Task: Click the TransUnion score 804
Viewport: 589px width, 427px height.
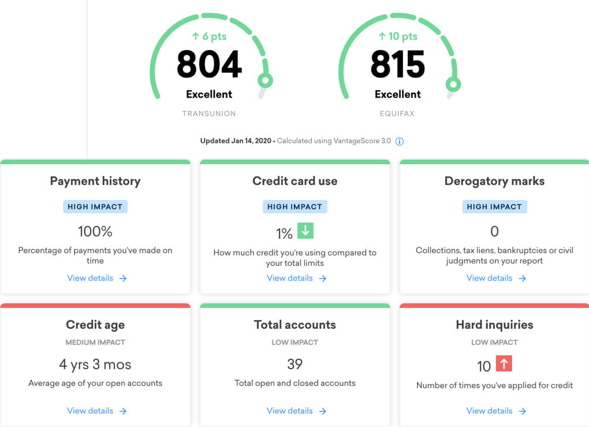Action: [x=209, y=64]
